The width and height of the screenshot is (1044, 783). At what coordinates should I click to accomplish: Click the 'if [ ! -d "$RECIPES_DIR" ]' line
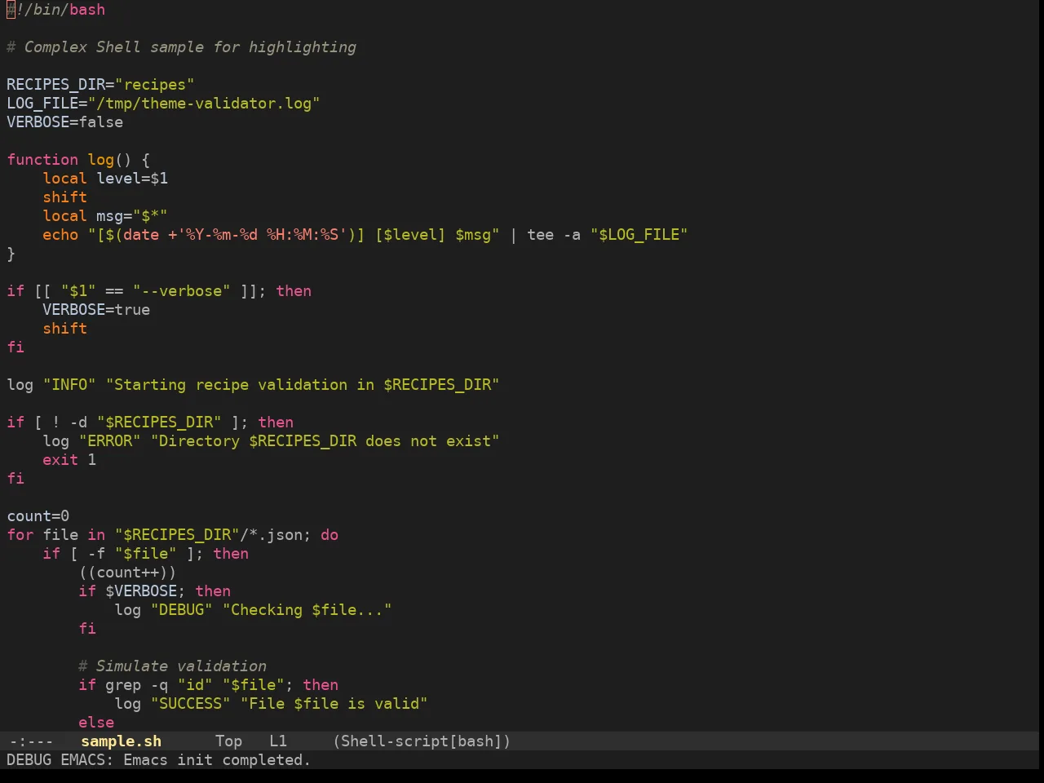150,422
